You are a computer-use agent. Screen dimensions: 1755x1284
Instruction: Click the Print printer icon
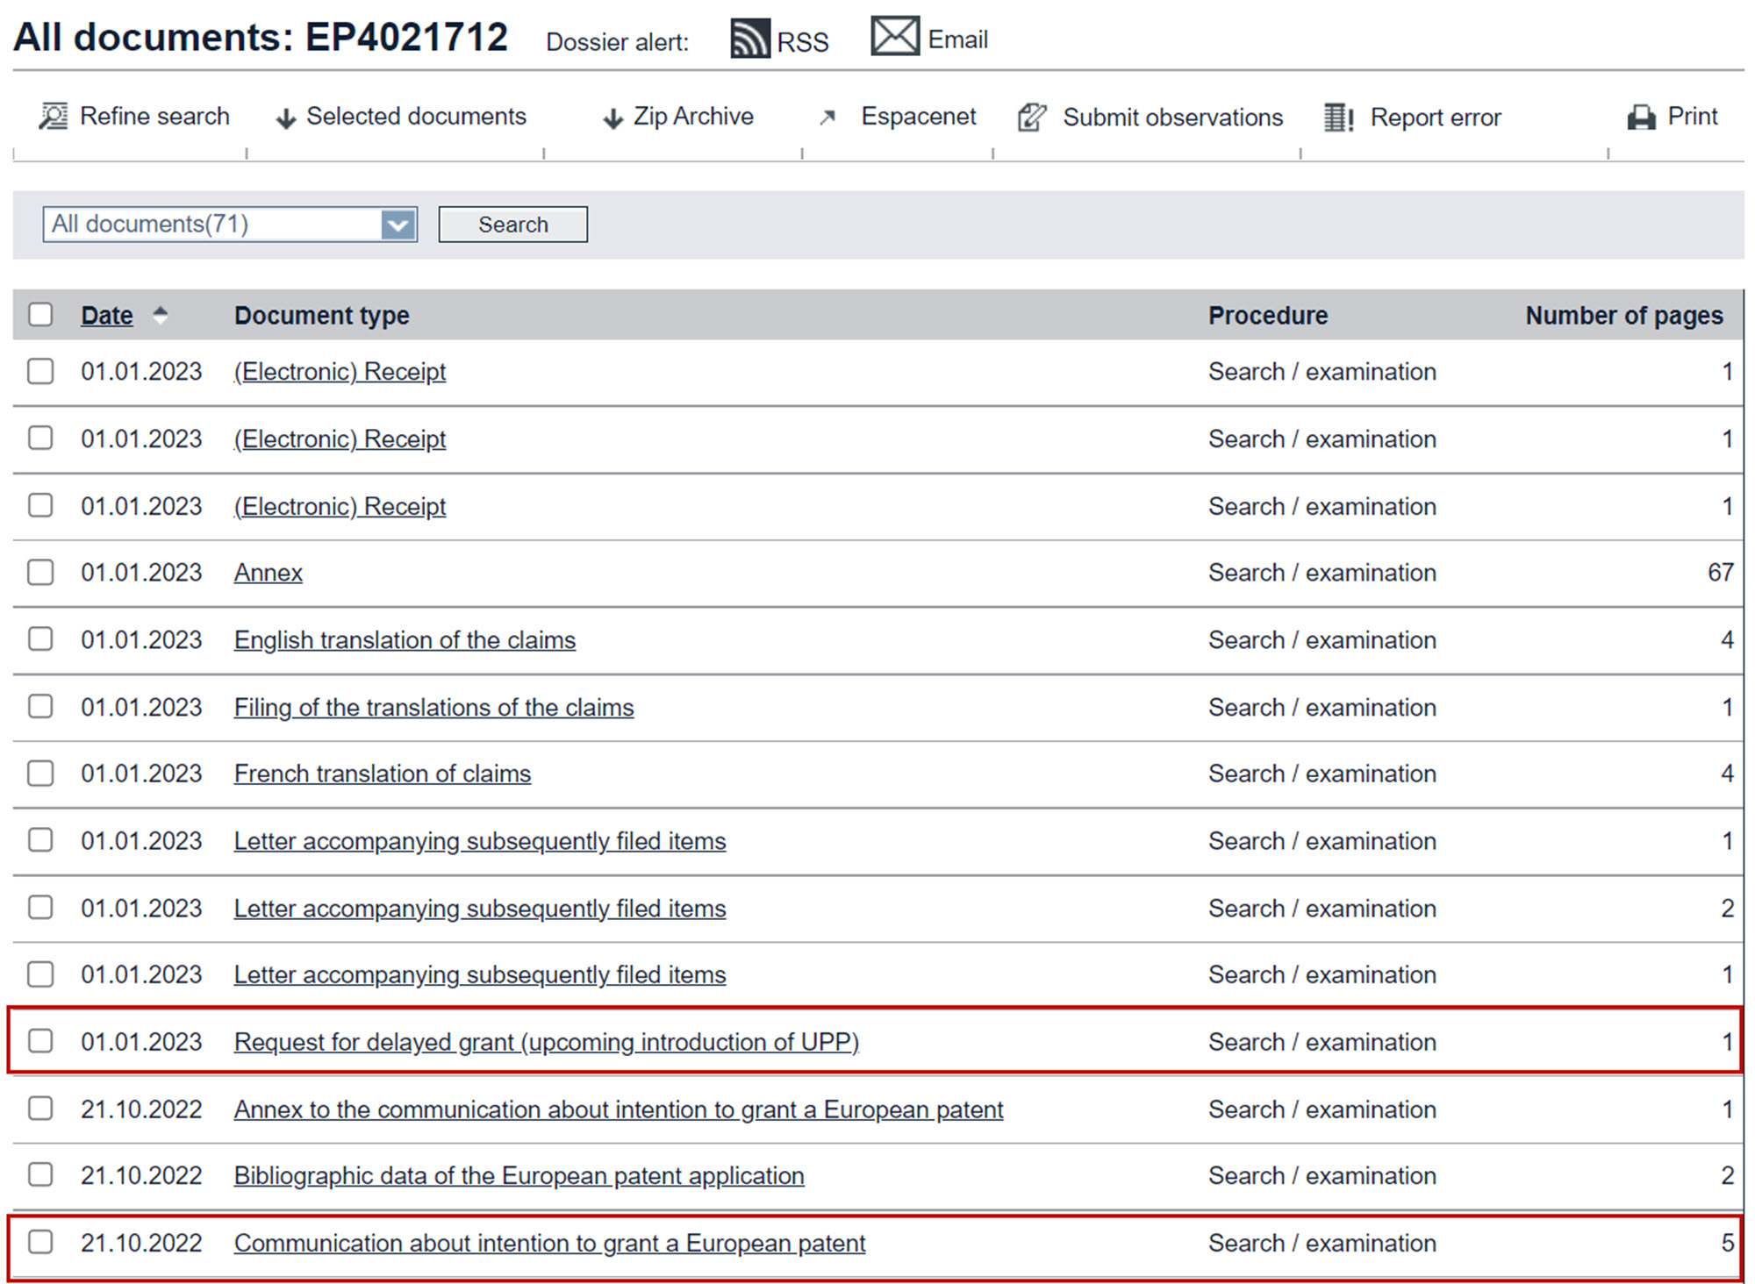pos(1640,118)
